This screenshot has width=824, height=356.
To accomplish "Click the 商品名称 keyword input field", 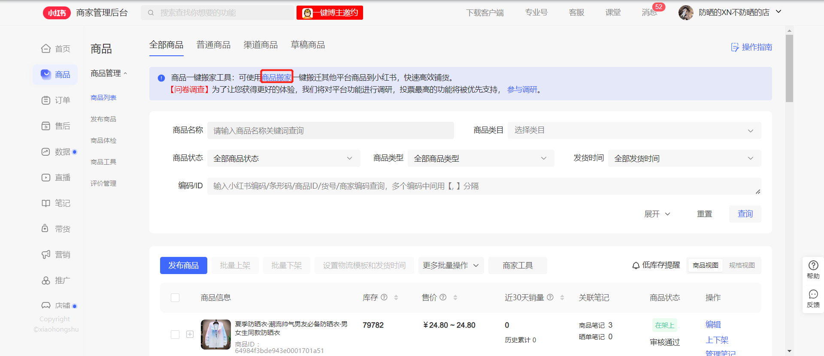I will click(330, 130).
